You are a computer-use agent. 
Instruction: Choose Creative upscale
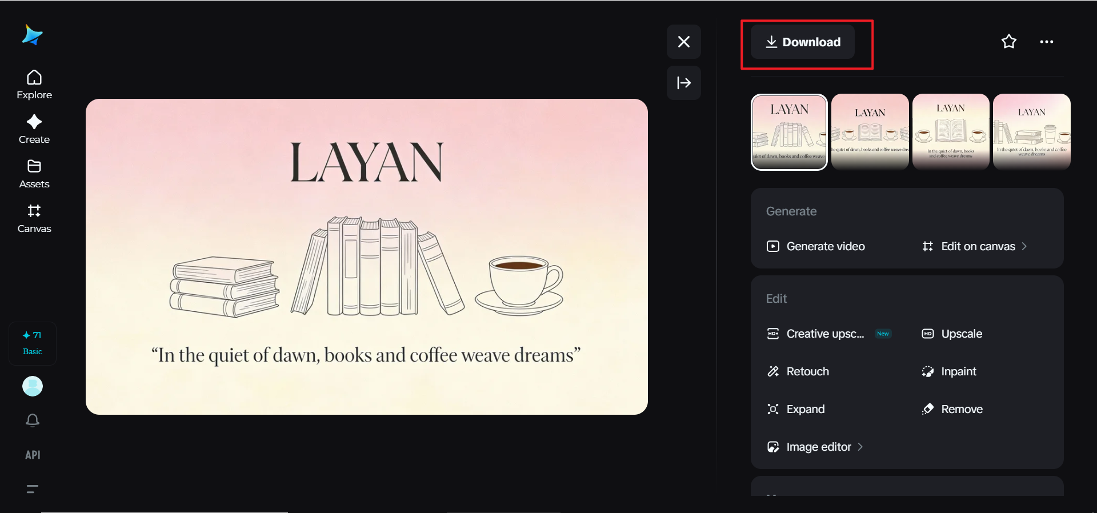coord(815,334)
